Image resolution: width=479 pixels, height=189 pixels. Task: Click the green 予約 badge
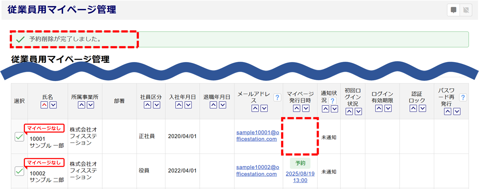[x=300, y=163]
